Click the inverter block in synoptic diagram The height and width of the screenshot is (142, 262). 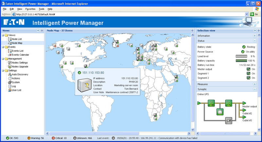(229, 103)
